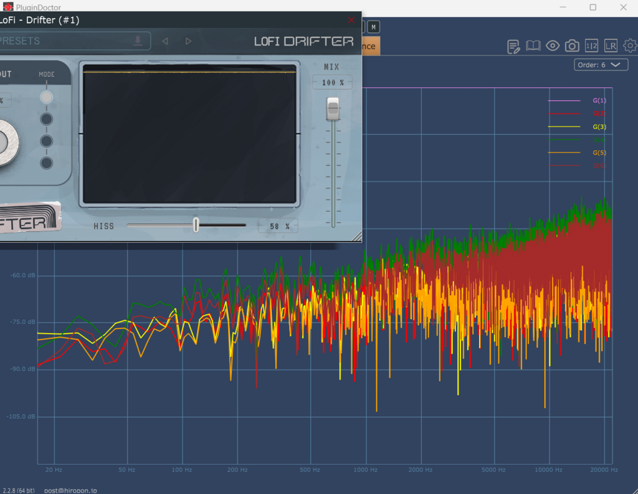This screenshot has height=494, width=638.
Task: Click the 500 Hz frequency label
Action: click(310, 470)
